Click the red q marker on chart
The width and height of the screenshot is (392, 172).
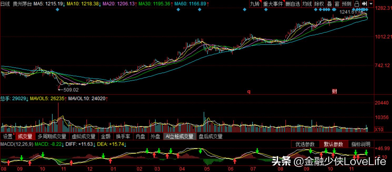pos(249,92)
